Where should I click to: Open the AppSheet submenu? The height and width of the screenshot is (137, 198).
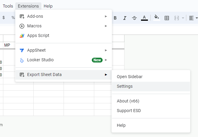coord(64,50)
